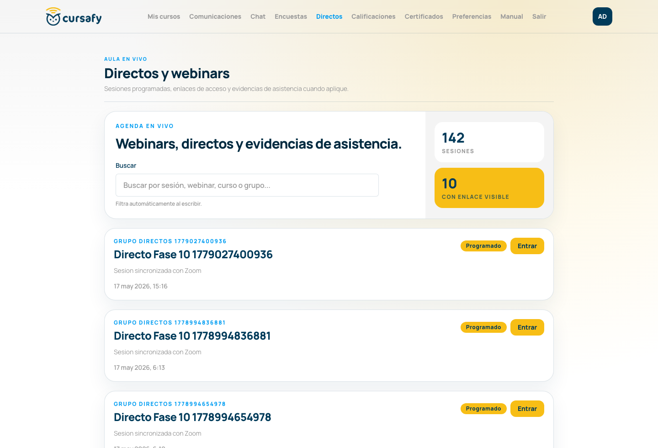Enter Directo Fase 10 1779027400936 session
This screenshot has height=448, width=658.
point(527,246)
